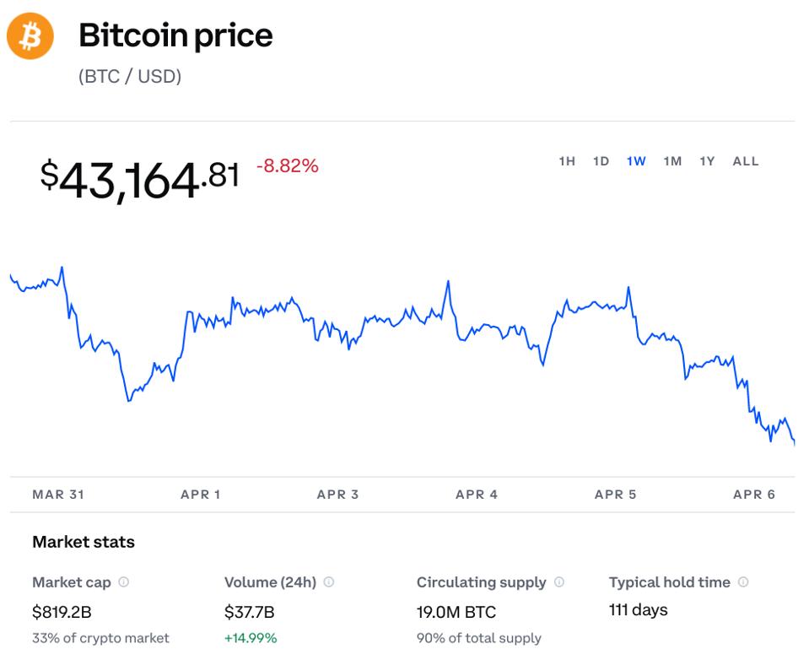This screenshot has height=660, width=809.
Task: Show the 1Y price chart
Action: point(707,161)
